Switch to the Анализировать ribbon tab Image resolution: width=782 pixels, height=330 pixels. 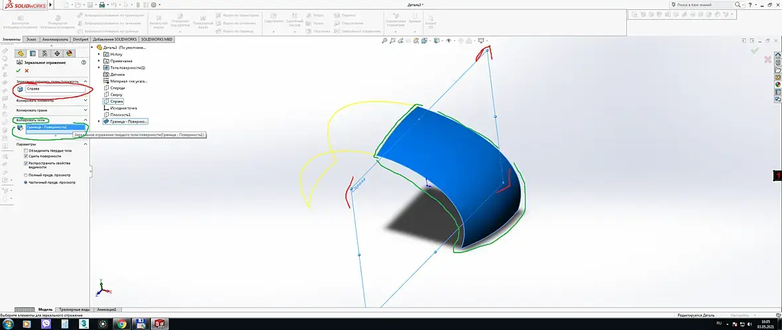click(x=56, y=39)
